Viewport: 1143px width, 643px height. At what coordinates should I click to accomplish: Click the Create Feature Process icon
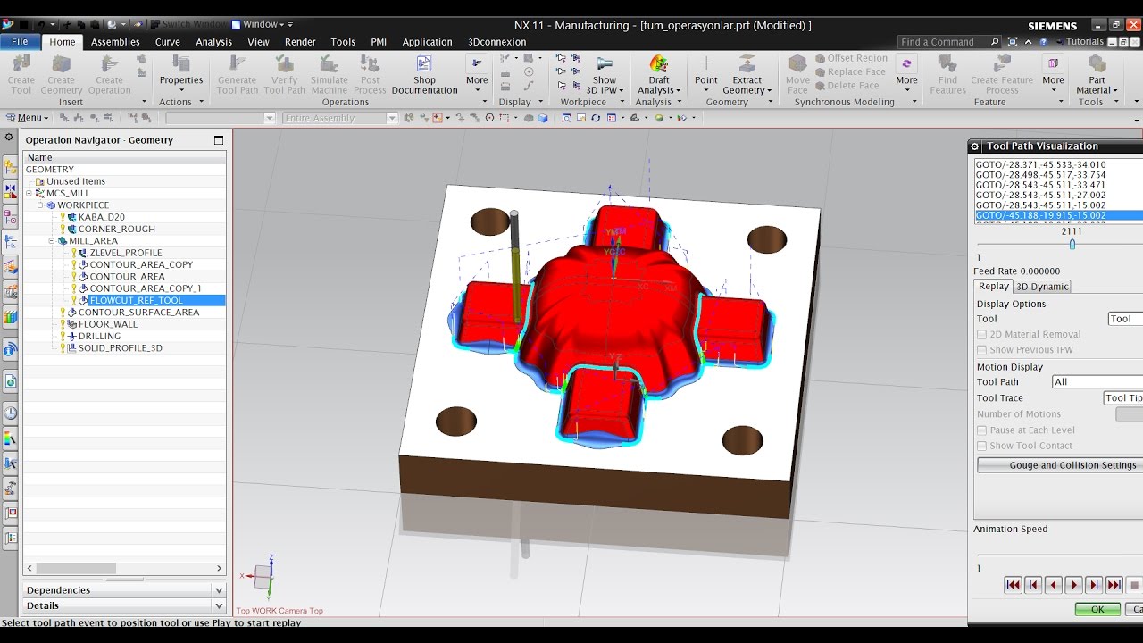(1002, 64)
